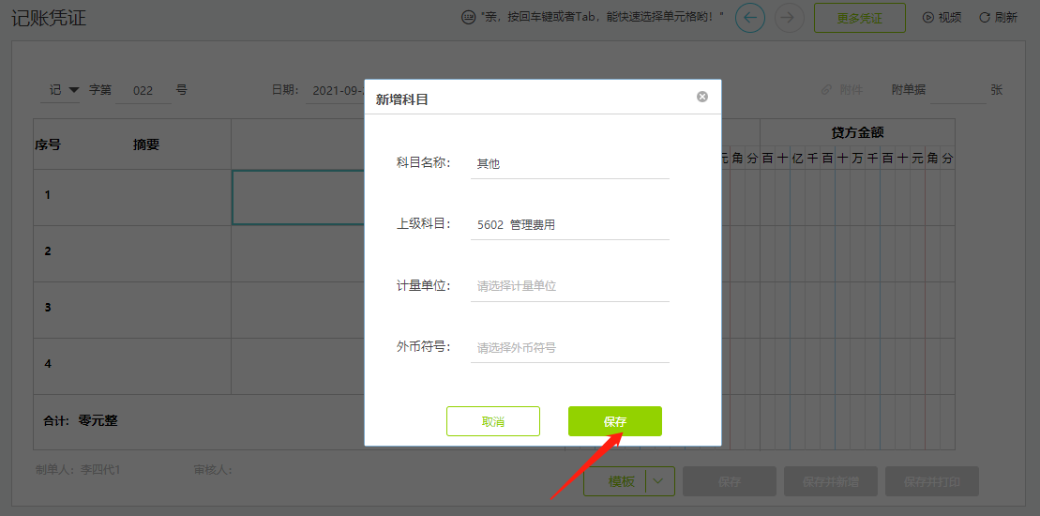Click the 贷方金额 column header
The height and width of the screenshot is (516, 1040).
(858, 132)
